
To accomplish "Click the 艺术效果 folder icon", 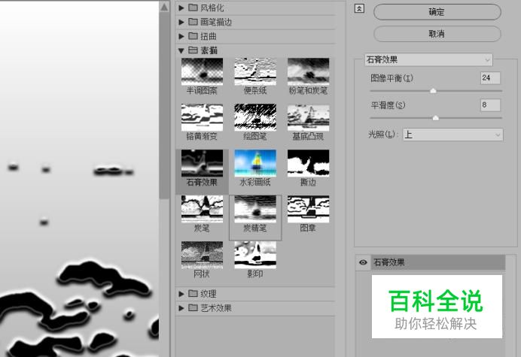I will coord(193,308).
